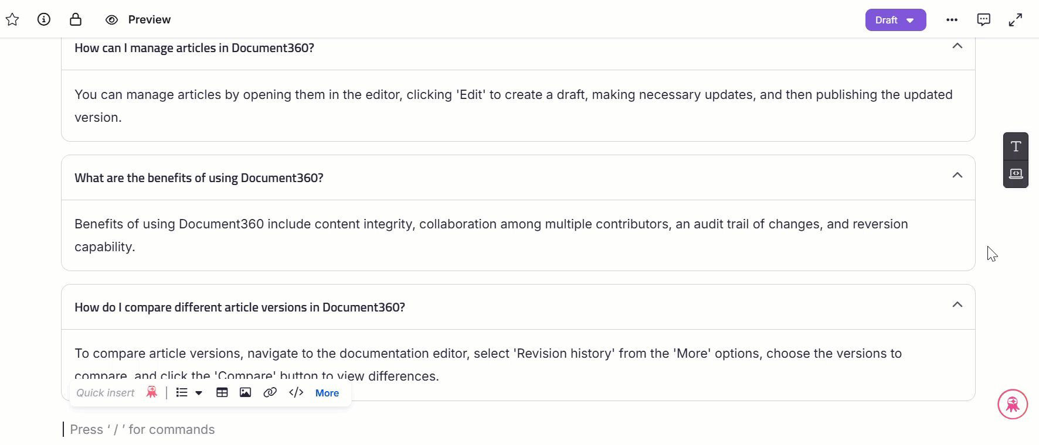Insert a link from quick toolbar
The image size is (1039, 445).
[270, 393]
